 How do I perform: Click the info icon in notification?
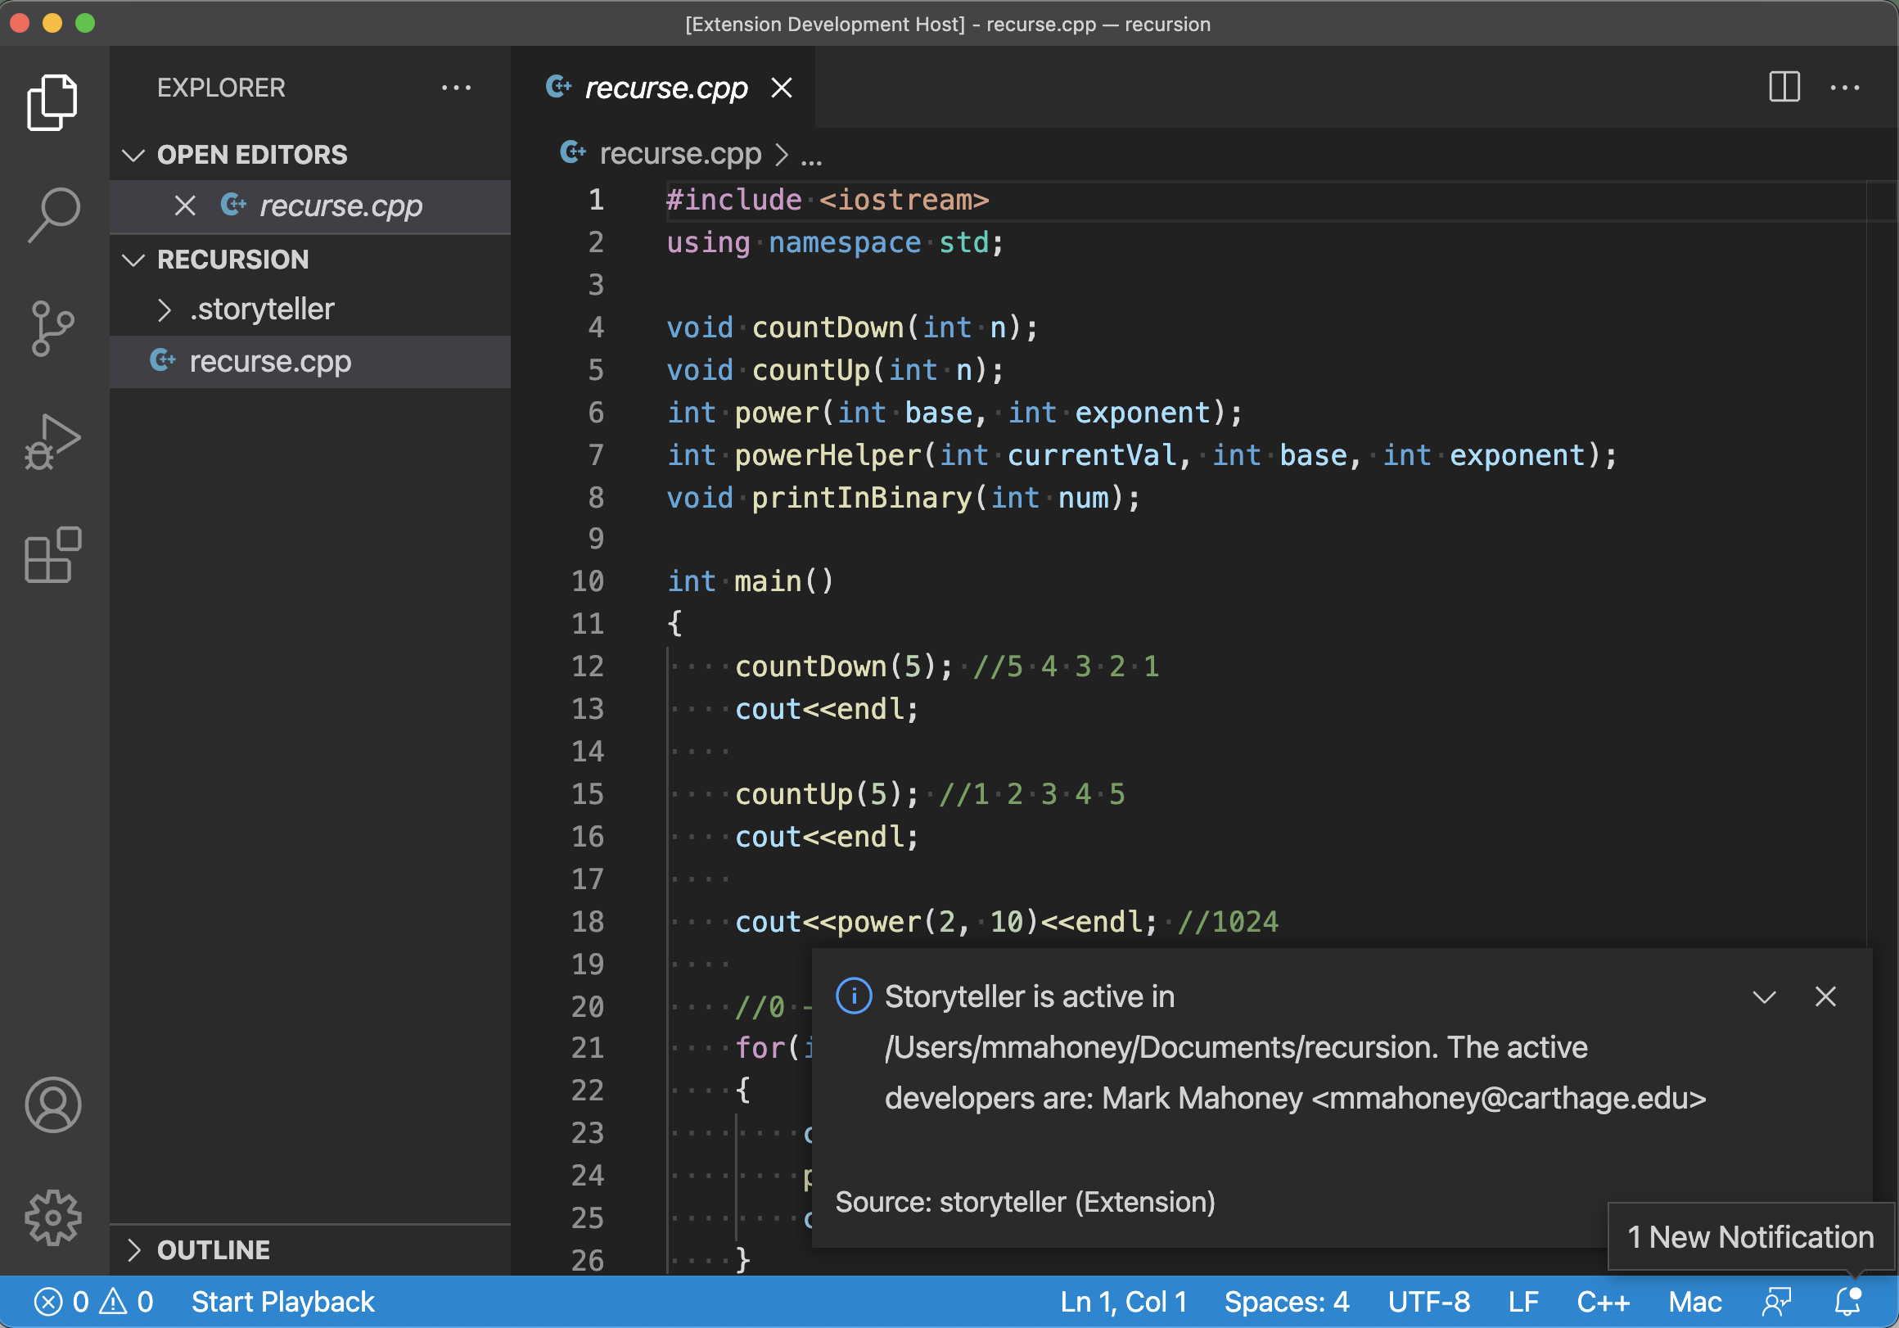[x=854, y=996]
